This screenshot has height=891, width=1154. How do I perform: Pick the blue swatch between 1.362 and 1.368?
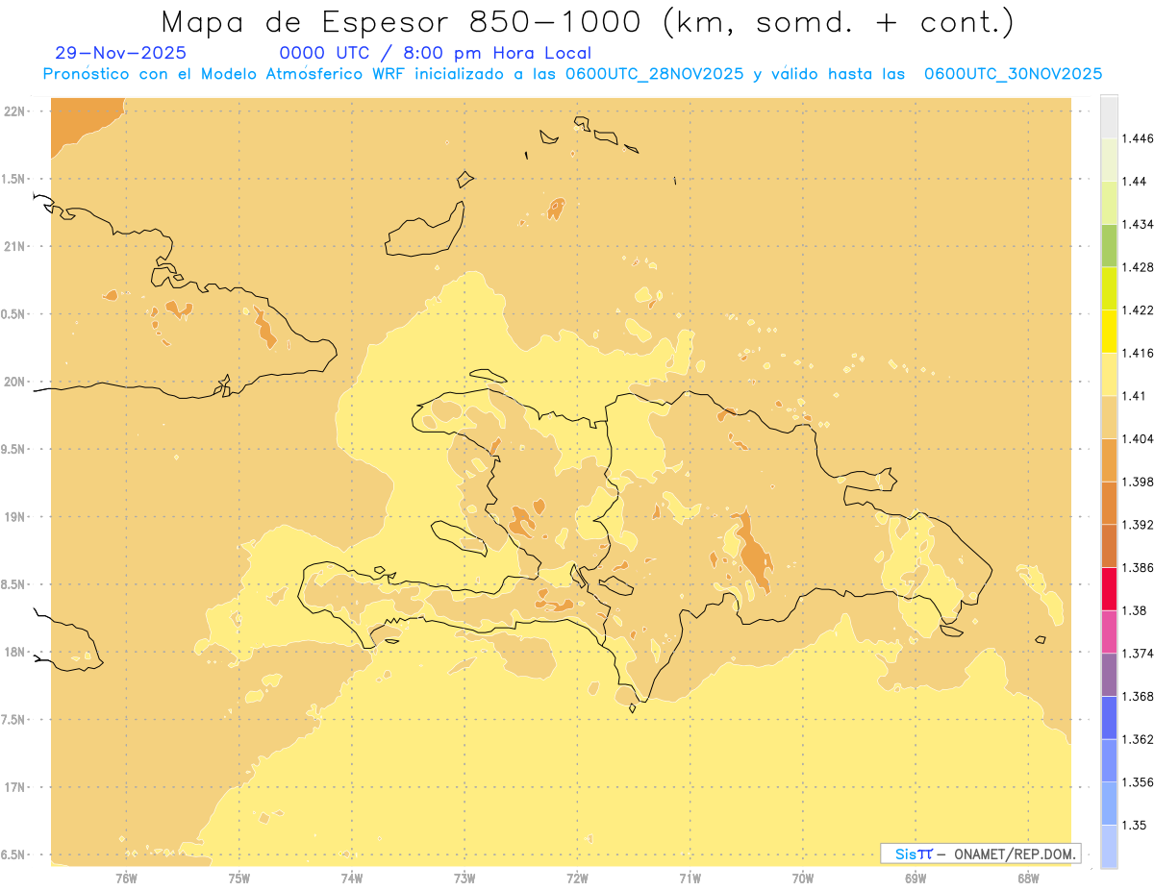pos(1109,718)
